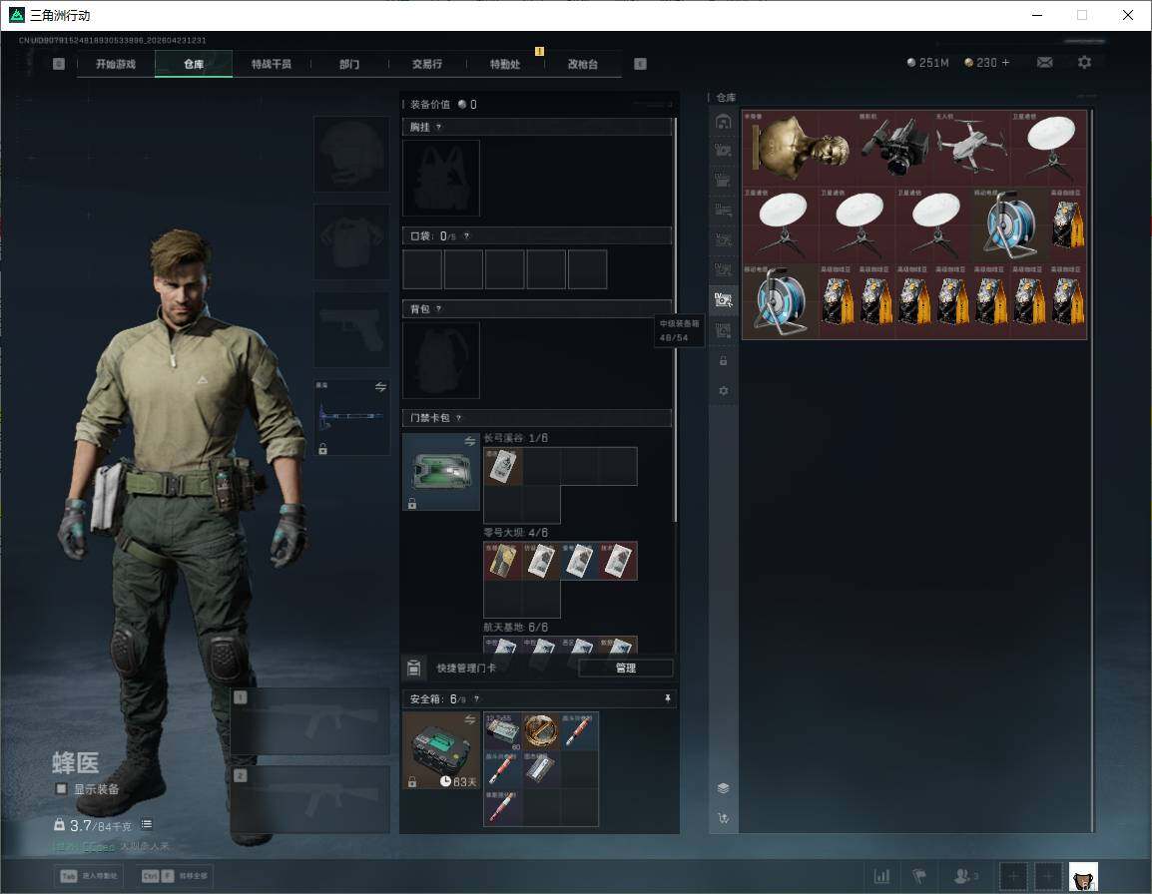Select the ammo box in safe box
The image size is (1152, 894).
pyautogui.click(x=502, y=731)
